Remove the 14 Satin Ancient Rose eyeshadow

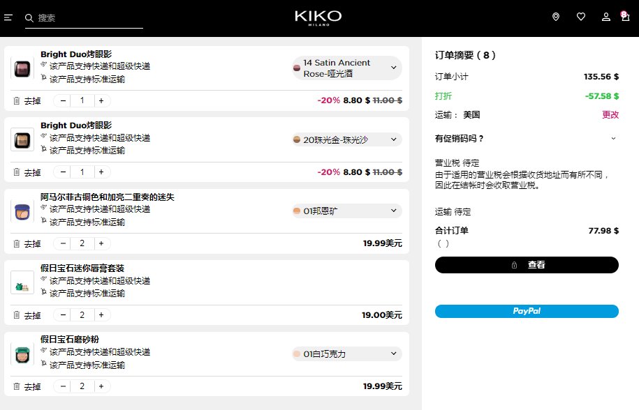click(x=27, y=100)
